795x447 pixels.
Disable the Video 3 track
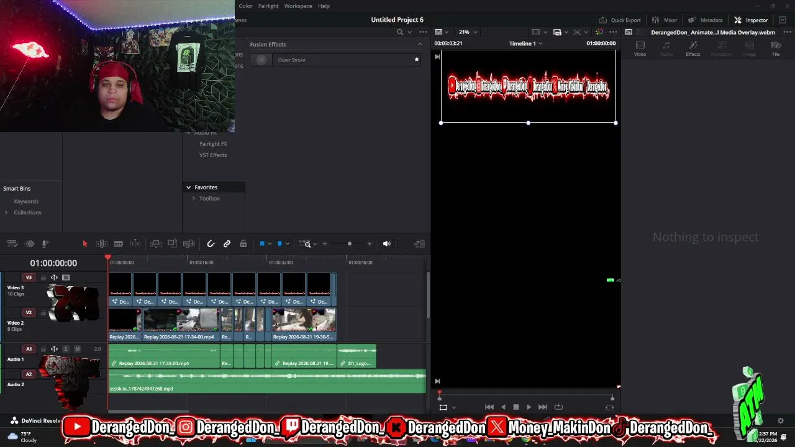pos(66,278)
